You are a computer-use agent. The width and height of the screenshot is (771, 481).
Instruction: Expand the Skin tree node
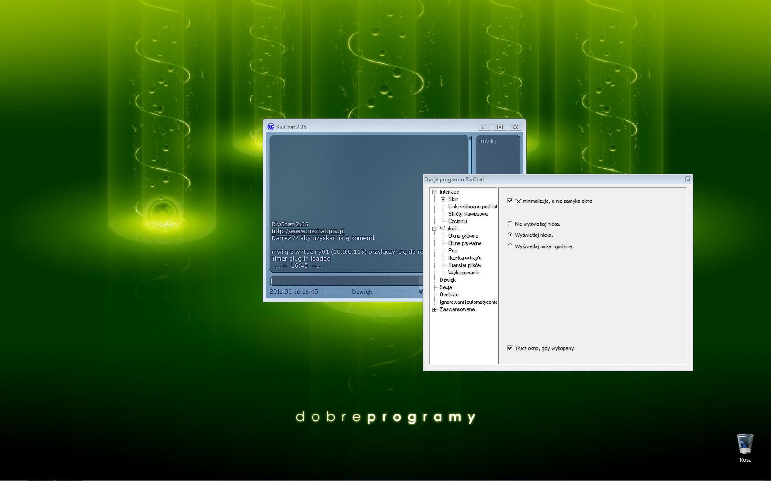pyautogui.click(x=443, y=199)
